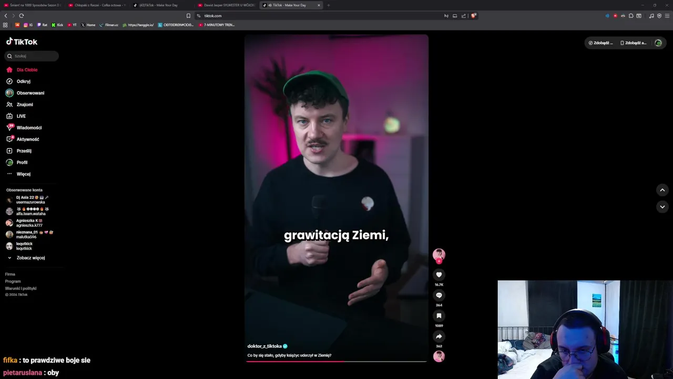Open the Filman.cc bookmark
This screenshot has height=379, width=673.
(109, 25)
